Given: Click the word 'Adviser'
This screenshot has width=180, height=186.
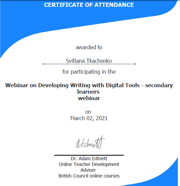Looking at the screenshot, I should click(88, 170).
